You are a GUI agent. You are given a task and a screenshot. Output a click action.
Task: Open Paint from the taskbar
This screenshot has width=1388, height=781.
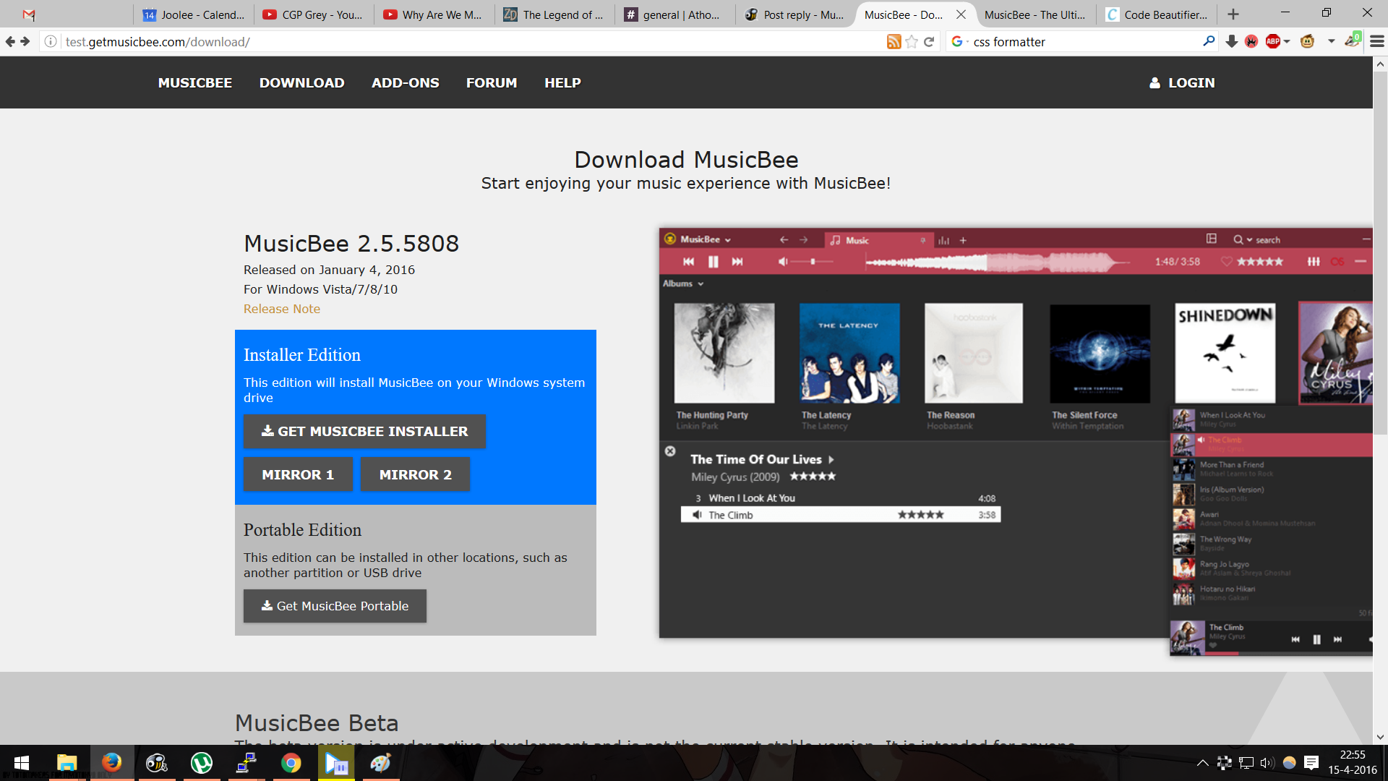point(381,763)
